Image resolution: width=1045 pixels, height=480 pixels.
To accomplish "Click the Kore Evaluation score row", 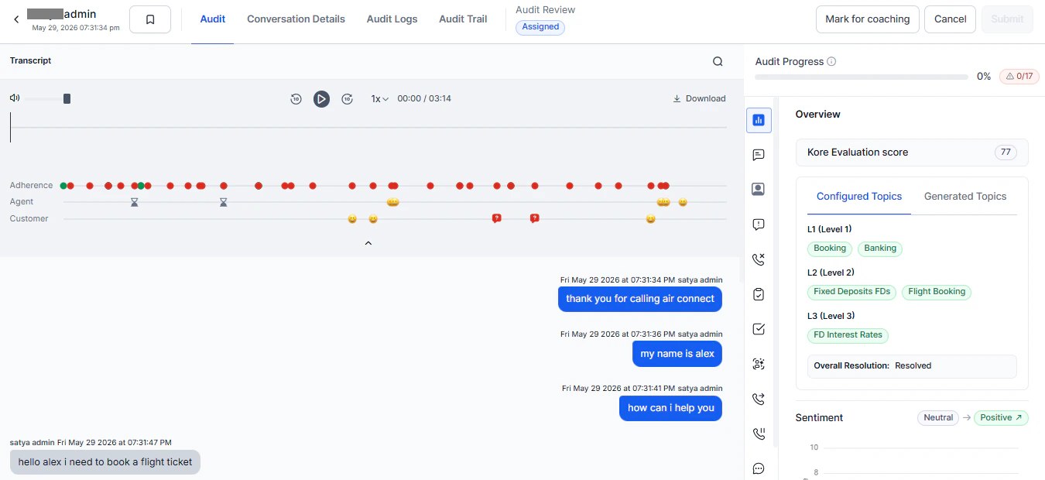I will click(x=912, y=153).
